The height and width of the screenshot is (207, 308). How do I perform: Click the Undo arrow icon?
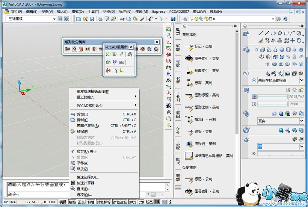(x=151, y=19)
